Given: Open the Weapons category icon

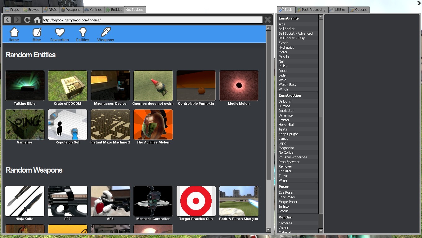Looking at the screenshot, I should click(x=105, y=34).
